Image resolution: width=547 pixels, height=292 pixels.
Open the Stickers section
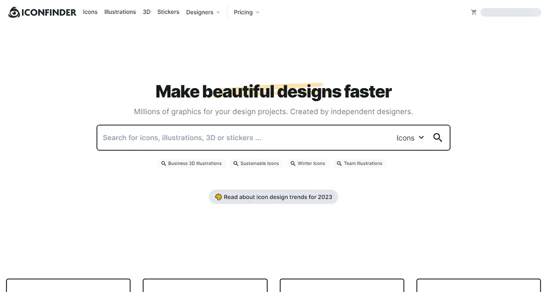pos(168,12)
